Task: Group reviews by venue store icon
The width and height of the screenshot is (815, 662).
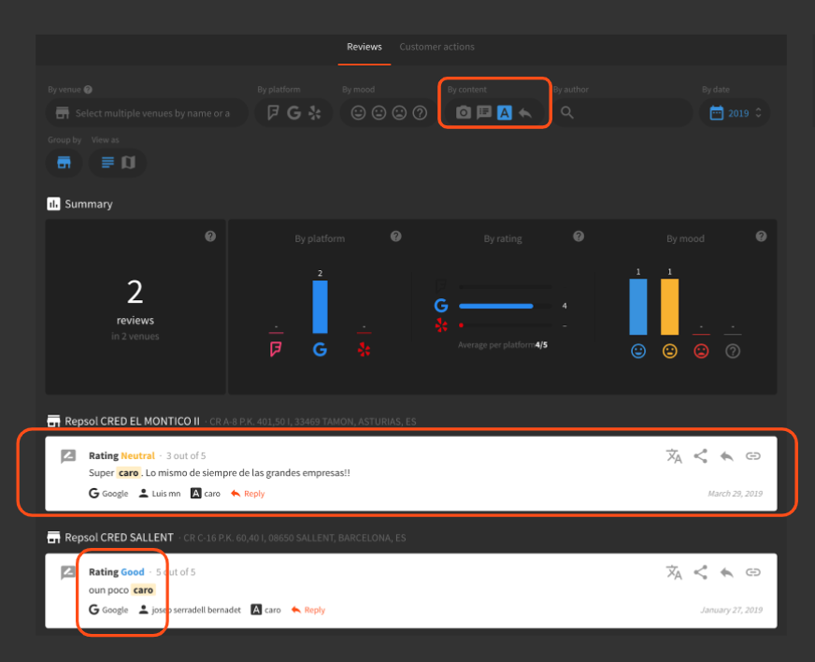Action: point(64,163)
